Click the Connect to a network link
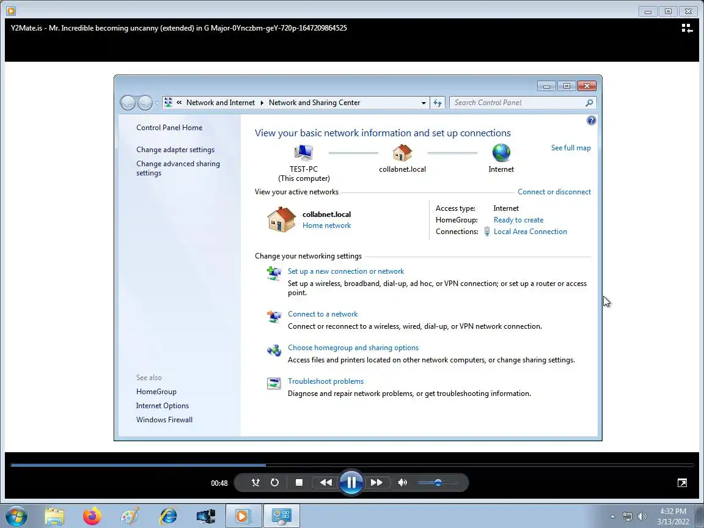This screenshot has width=704, height=528. click(x=323, y=314)
